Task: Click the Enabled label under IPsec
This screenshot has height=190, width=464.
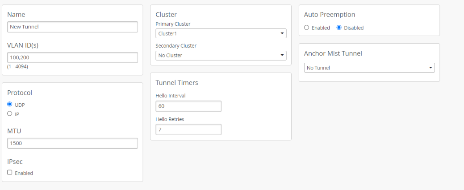Action: (x=24, y=173)
